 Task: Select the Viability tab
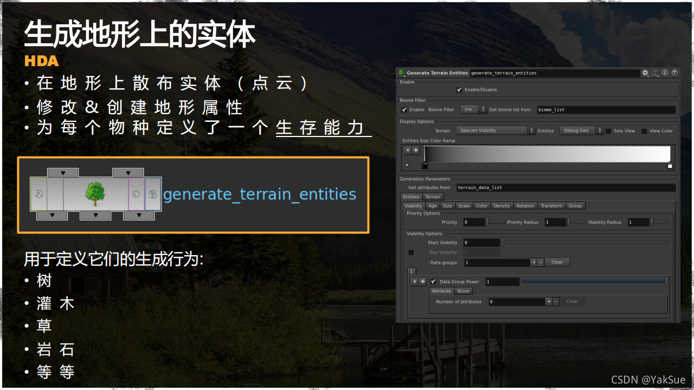[413, 206]
